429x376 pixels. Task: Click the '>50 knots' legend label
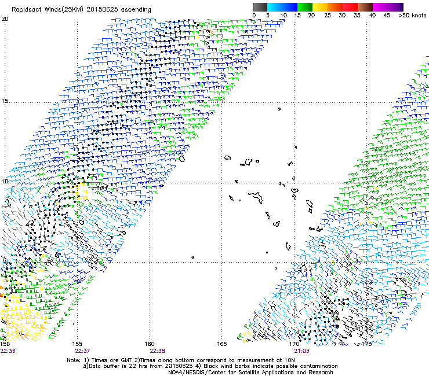click(412, 16)
